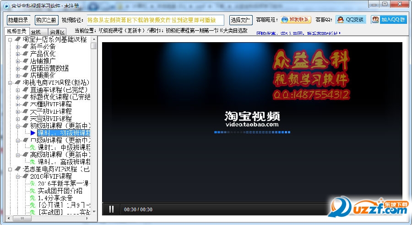Expand the 店铺运营数据 node

tap(17, 68)
